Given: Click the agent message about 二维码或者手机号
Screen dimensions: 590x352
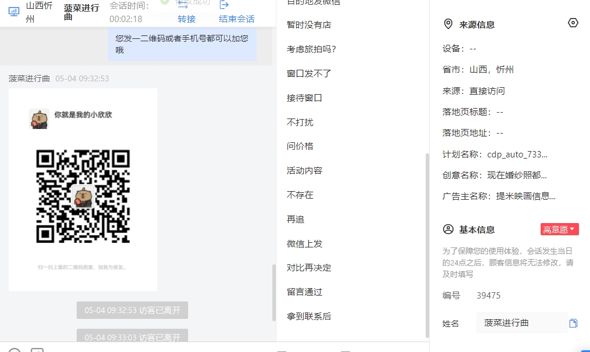Looking at the screenshot, I should [x=182, y=44].
